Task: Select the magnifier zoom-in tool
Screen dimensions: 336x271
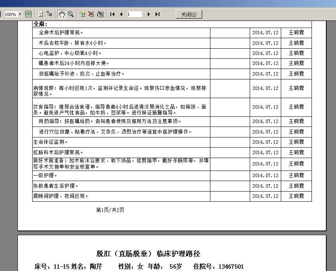Action: point(70,14)
